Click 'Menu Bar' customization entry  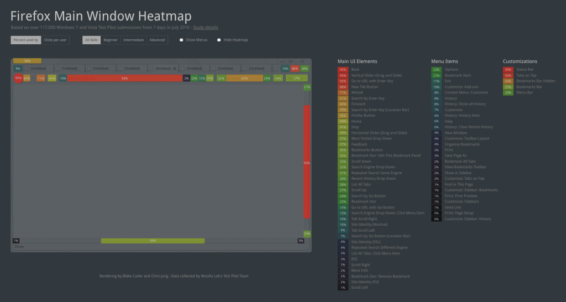click(525, 92)
